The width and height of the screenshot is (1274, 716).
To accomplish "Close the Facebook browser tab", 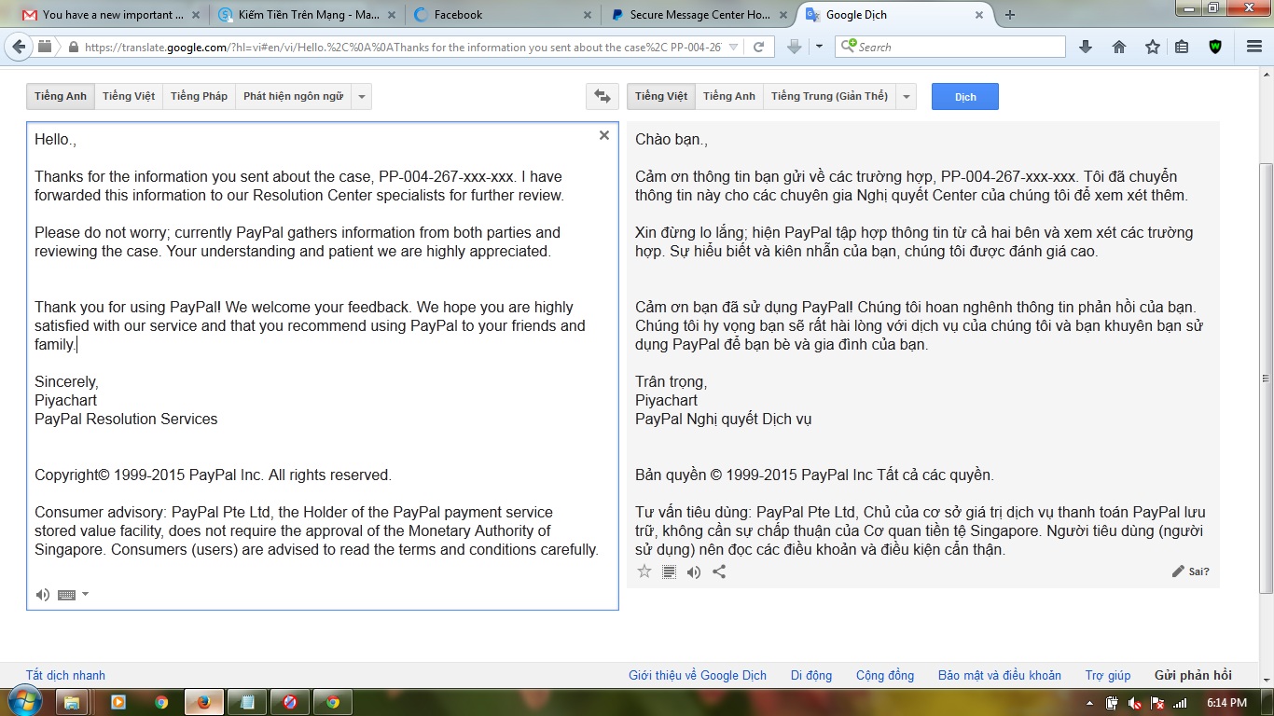I will click(587, 15).
